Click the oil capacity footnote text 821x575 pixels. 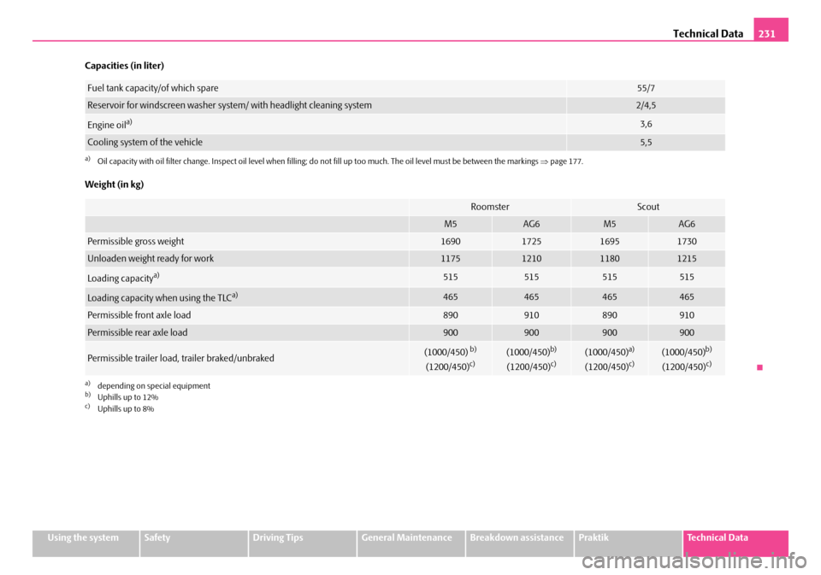click(x=340, y=161)
